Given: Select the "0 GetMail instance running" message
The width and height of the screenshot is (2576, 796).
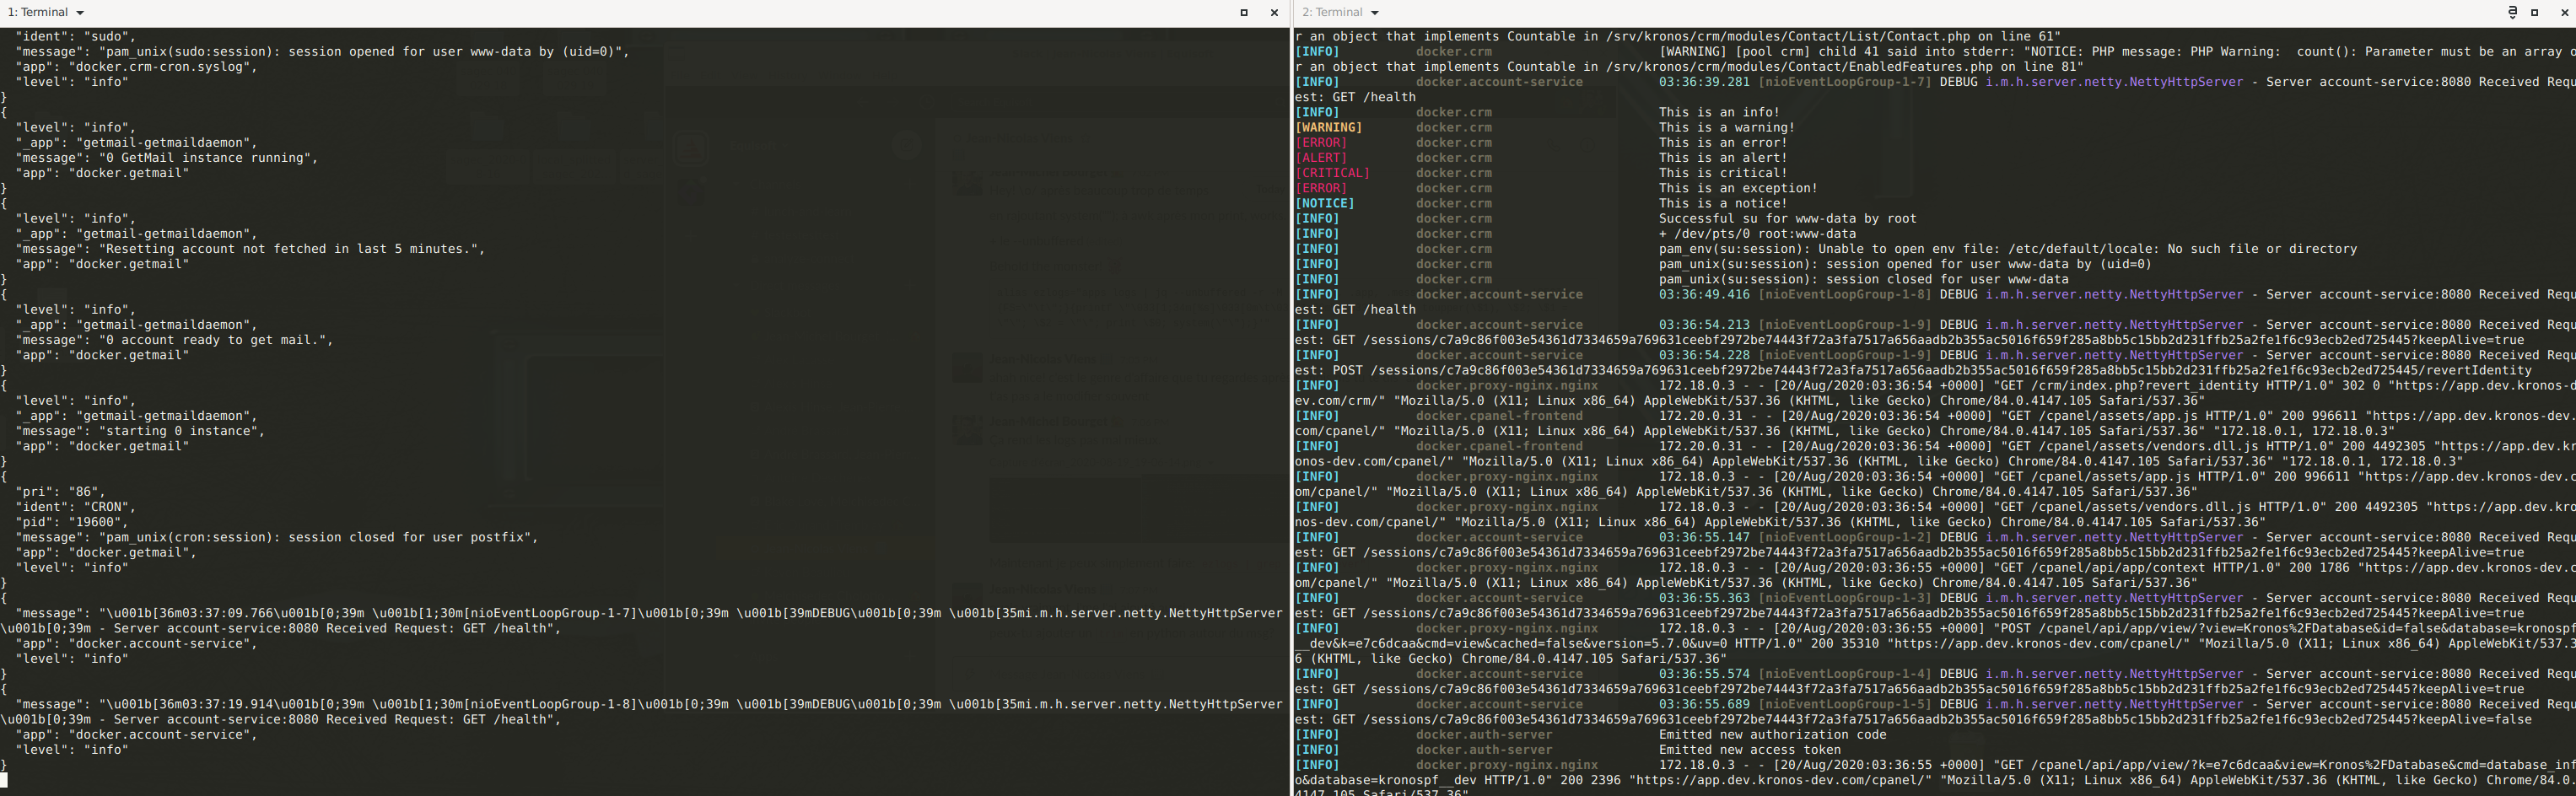Looking at the screenshot, I should 208,158.
